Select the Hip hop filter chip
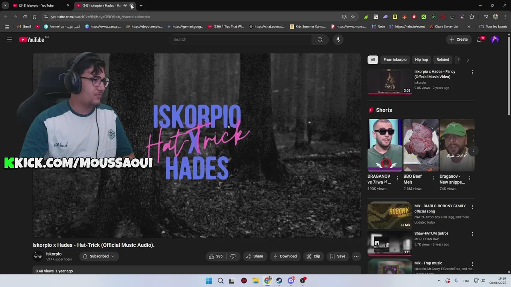This screenshot has height=287, width=511. click(x=421, y=60)
